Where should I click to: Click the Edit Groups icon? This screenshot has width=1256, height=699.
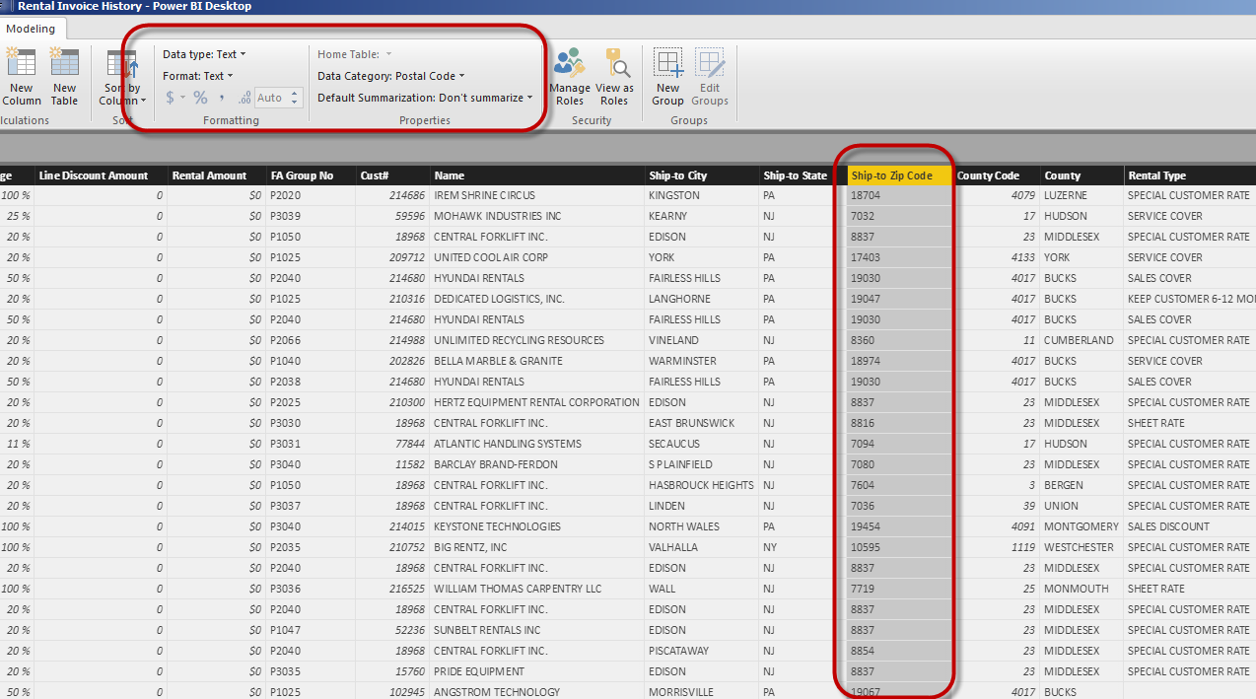click(709, 77)
